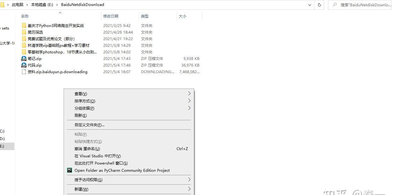Click 本地磁盘 (E:) breadcrumb link
Viewport: 395px width, 195px height.
pyautogui.click(x=41, y=5)
